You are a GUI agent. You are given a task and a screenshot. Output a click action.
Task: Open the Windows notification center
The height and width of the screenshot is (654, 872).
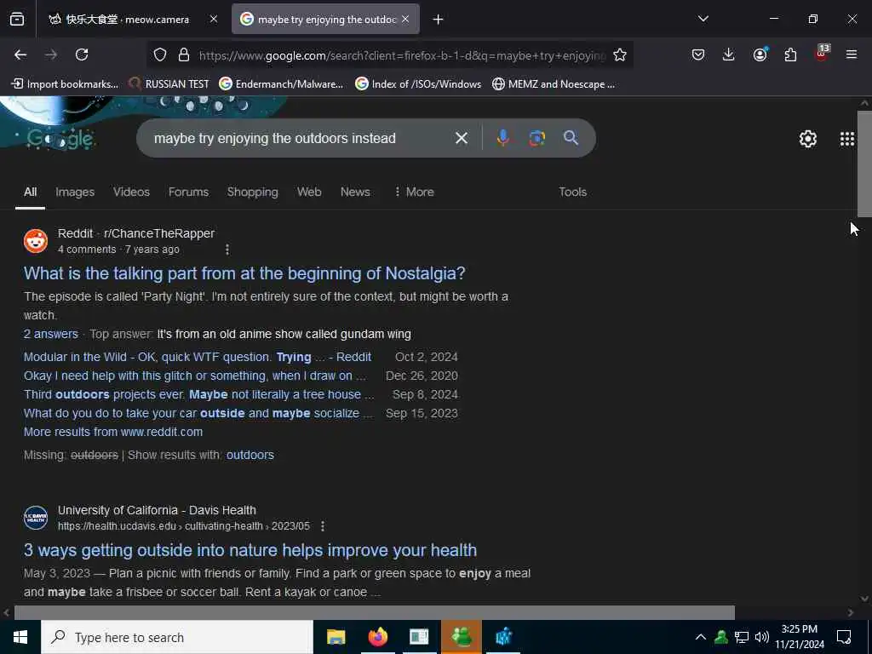coord(844,637)
